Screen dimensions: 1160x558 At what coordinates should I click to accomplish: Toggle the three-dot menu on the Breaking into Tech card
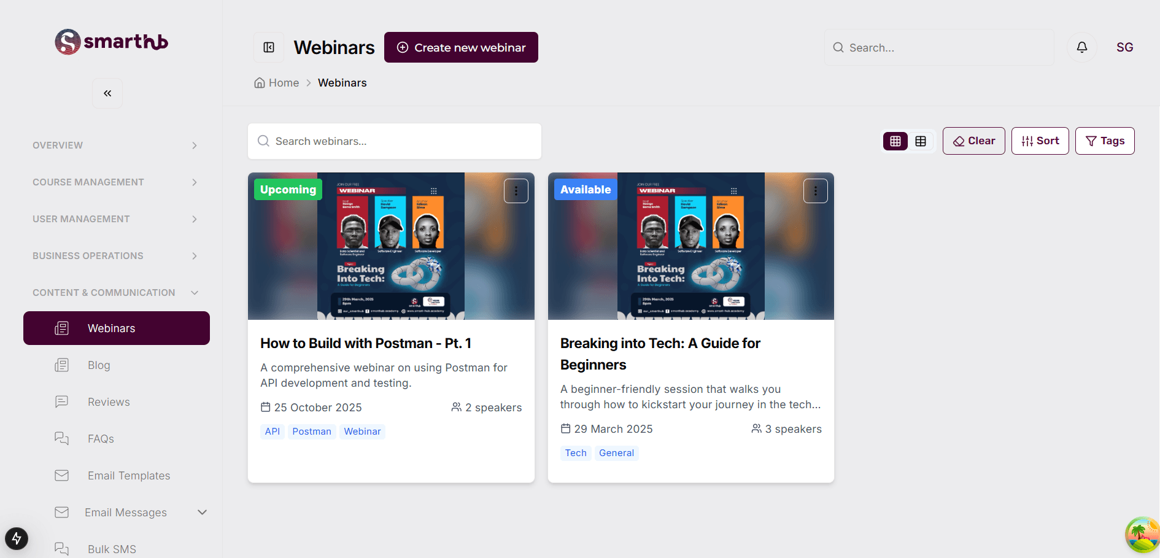(815, 190)
